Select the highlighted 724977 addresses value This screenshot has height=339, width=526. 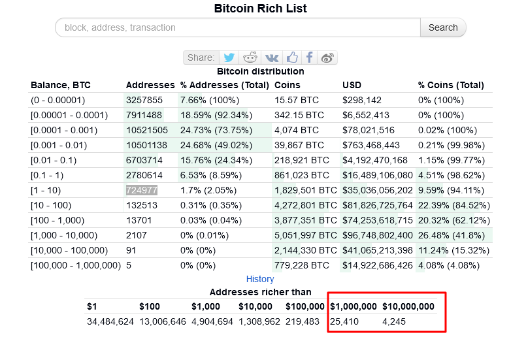pyautogui.click(x=142, y=190)
